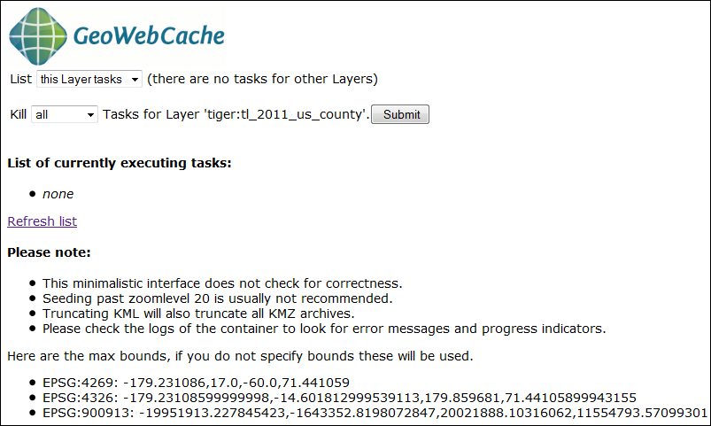Click the arrow on the Kill dropdown

click(x=90, y=115)
